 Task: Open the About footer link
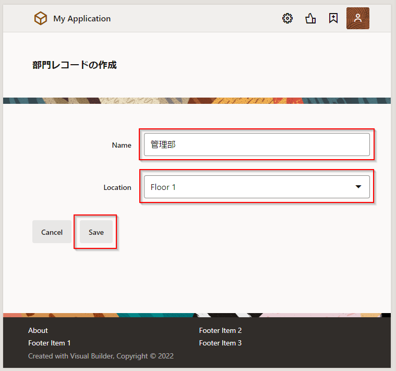click(x=38, y=330)
